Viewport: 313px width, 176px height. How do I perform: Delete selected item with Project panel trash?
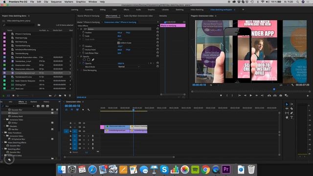click(69, 96)
